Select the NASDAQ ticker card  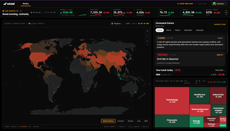click(123, 12)
